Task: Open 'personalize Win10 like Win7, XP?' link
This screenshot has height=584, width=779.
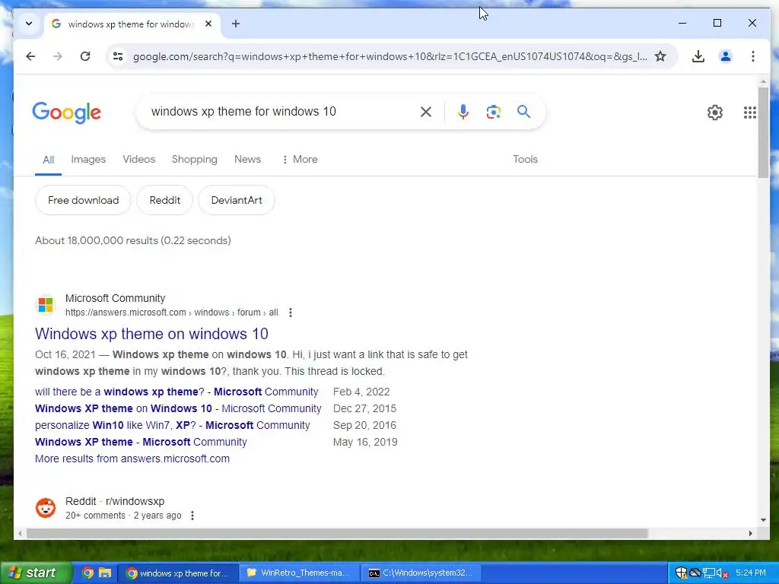Action: tap(173, 426)
